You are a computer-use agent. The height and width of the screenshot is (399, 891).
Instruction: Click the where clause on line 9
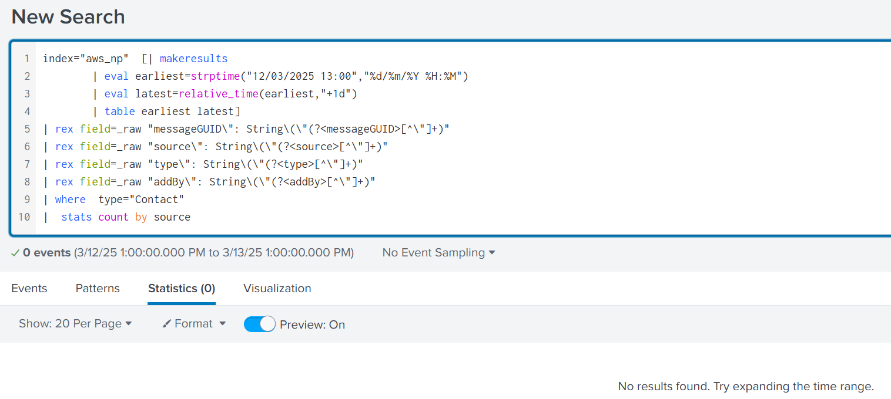(70, 199)
